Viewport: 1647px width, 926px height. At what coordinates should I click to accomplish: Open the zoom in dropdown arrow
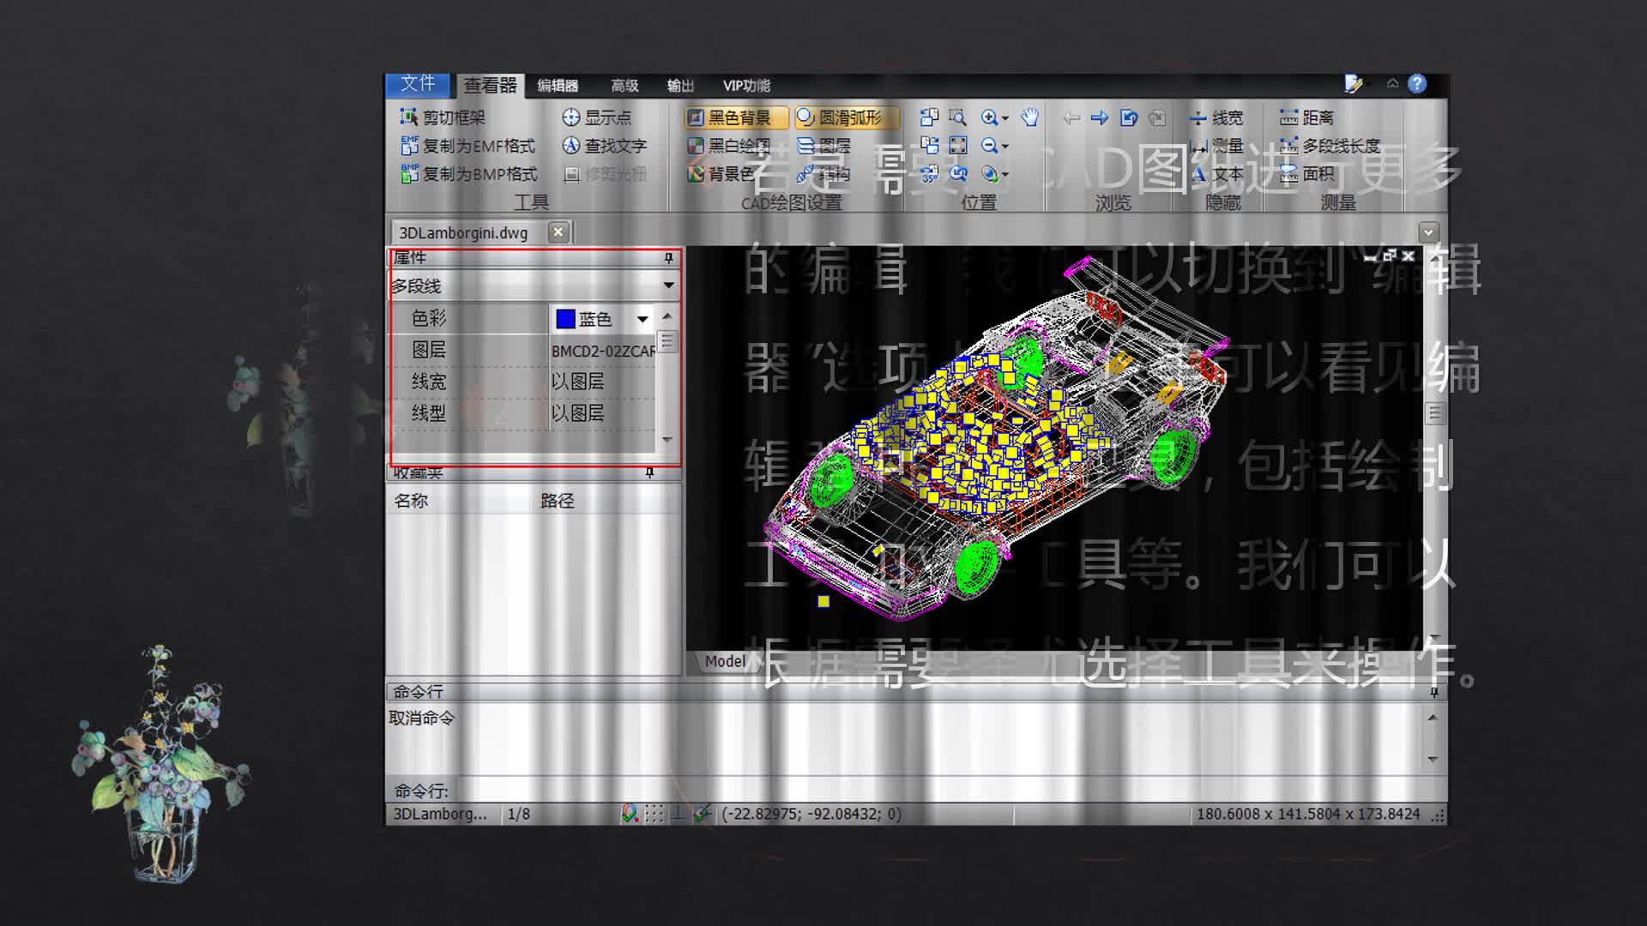1005,118
